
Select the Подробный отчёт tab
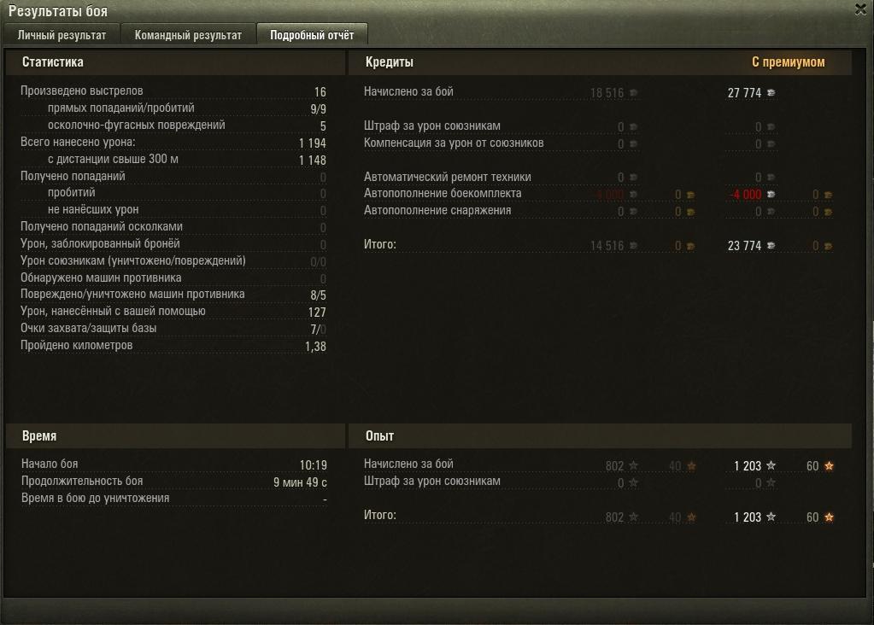[x=312, y=34]
